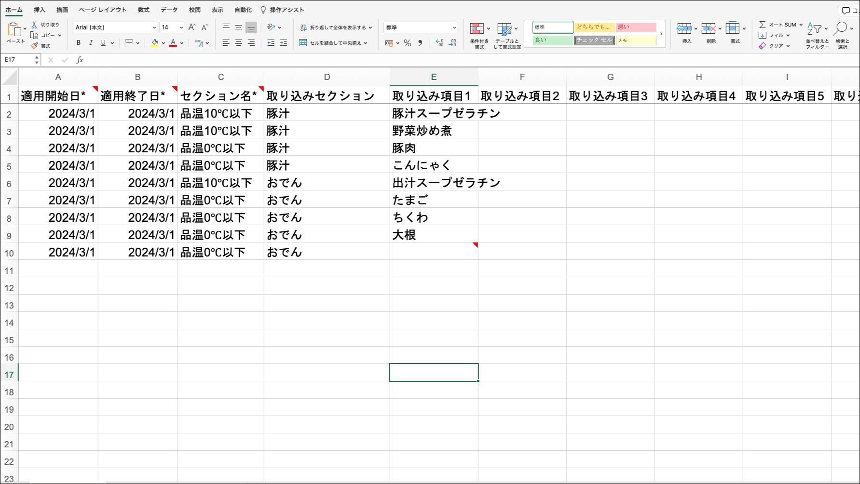The width and height of the screenshot is (860, 484).
Task: Click the percent style icon
Action: (x=408, y=43)
